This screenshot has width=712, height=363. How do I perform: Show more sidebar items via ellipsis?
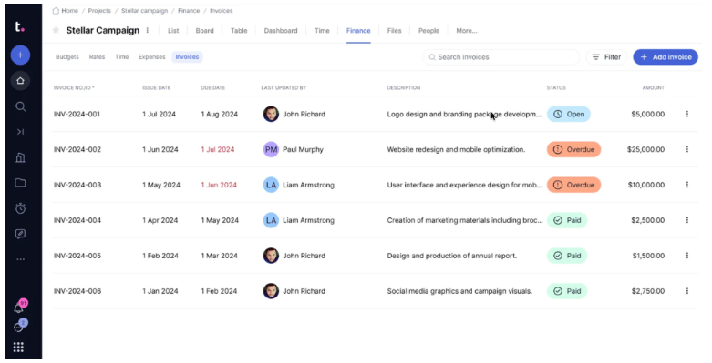coord(20,259)
